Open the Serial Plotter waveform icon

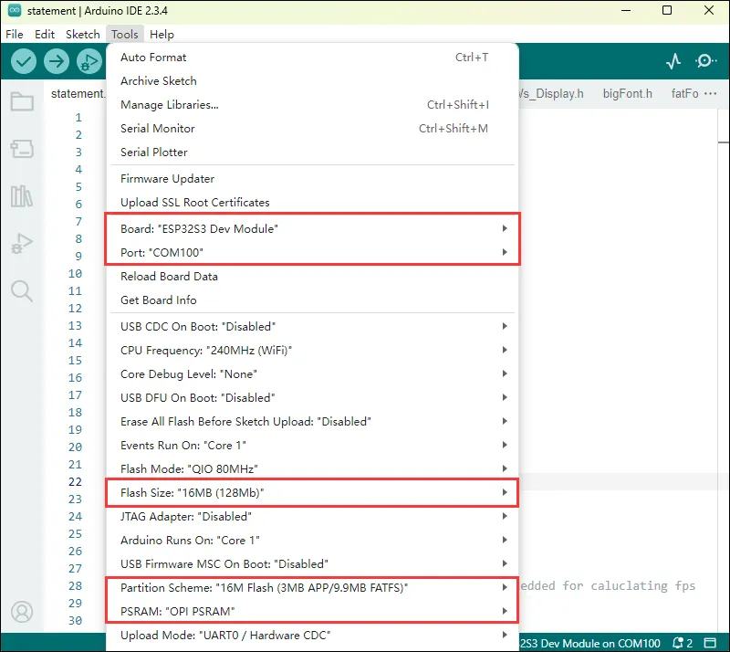click(673, 61)
